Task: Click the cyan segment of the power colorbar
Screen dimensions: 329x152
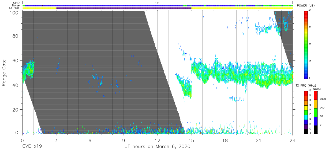Action: [x=306, y=62]
